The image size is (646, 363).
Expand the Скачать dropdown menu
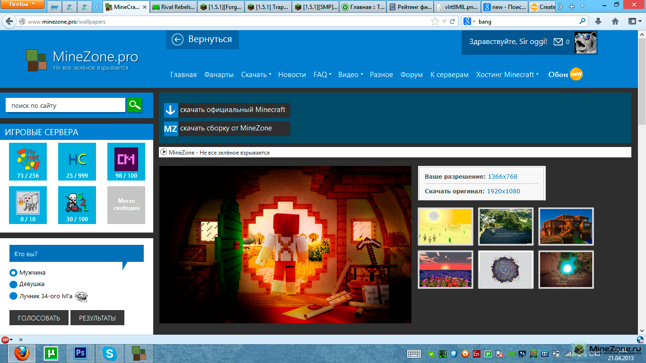[256, 75]
